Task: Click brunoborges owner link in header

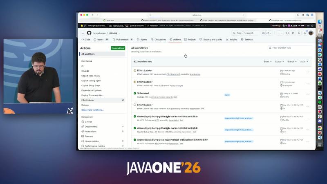Action: click(x=99, y=33)
